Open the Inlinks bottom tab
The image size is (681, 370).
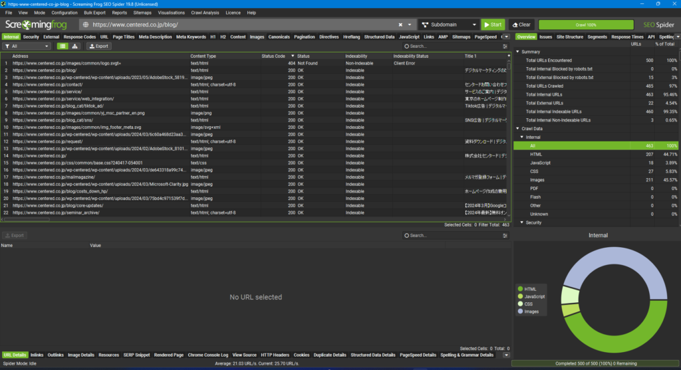click(37, 355)
